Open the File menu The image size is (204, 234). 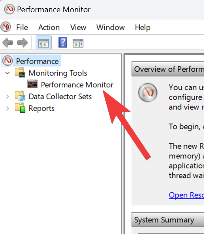(22, 27)
